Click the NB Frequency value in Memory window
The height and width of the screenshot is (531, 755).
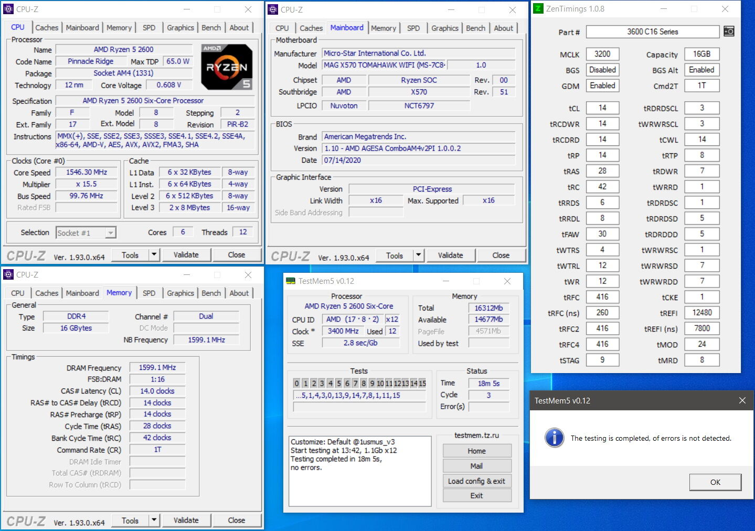[x=206, y=340]
